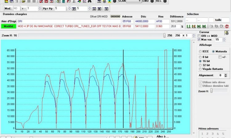Click memo address slot 5
Image resolution: width=231 pixels, height=138 pixels.
[223, 134]
